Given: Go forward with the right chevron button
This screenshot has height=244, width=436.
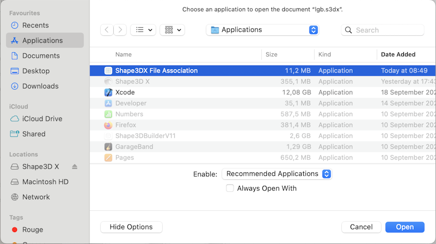Looking at the screenshot, I should [x=120, y=30].
